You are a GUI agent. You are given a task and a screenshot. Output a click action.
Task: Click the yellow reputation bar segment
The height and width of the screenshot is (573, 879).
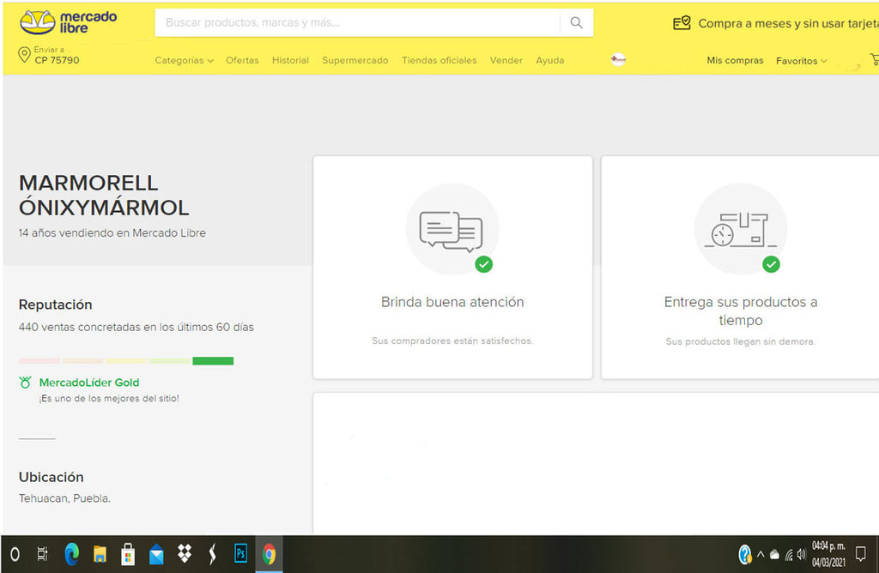[126, 361]
